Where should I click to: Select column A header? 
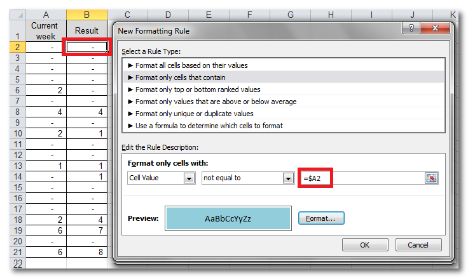(x=48, y=14)
